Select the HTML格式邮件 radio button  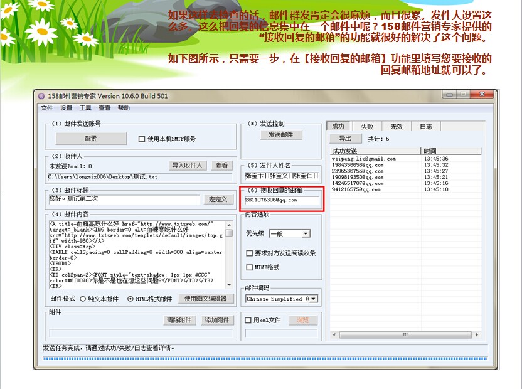coord(130,299)
